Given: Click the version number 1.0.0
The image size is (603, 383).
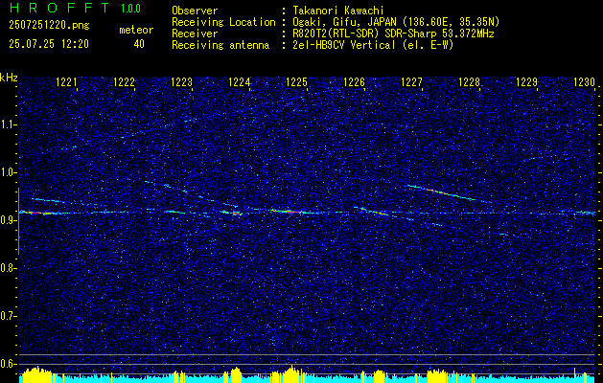Looking at the screenshot, I should point(130,9).
